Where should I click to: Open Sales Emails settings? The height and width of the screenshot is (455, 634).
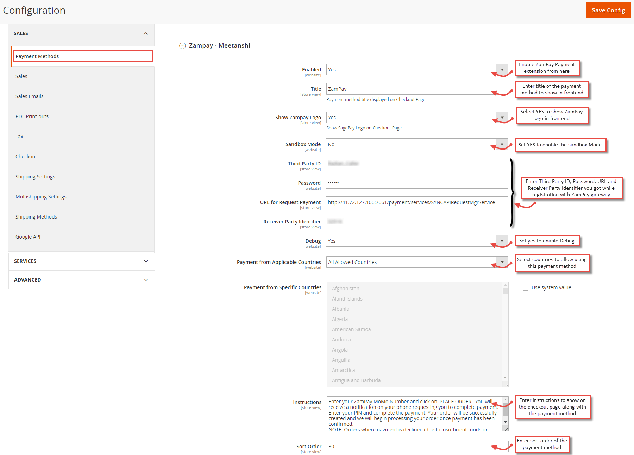pyautogui.click(x=30, y=96)
